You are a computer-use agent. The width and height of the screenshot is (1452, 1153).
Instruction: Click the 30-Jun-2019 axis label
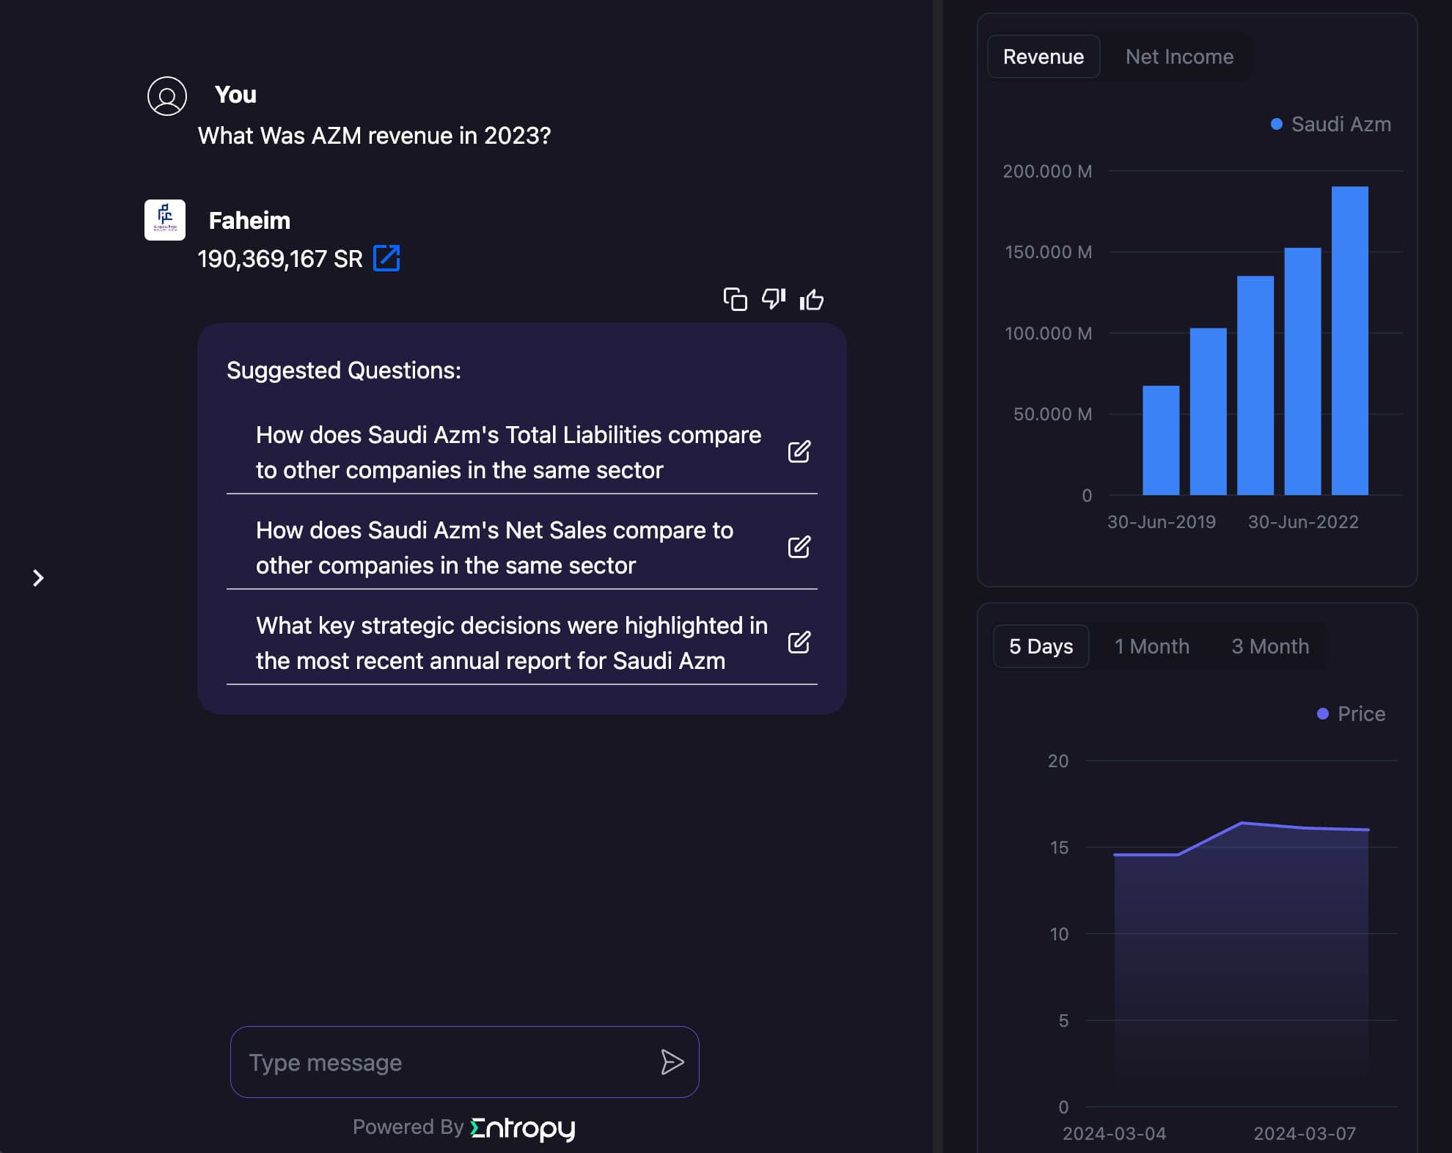[x=1162, y=521]
